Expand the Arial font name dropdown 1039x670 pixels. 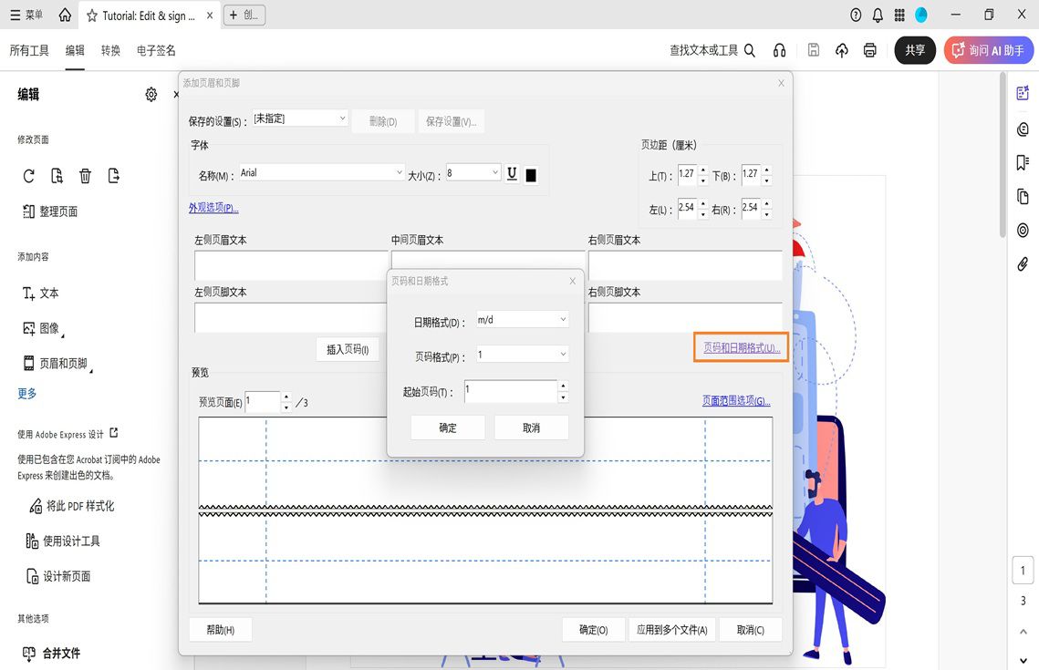tap(400, 172)
